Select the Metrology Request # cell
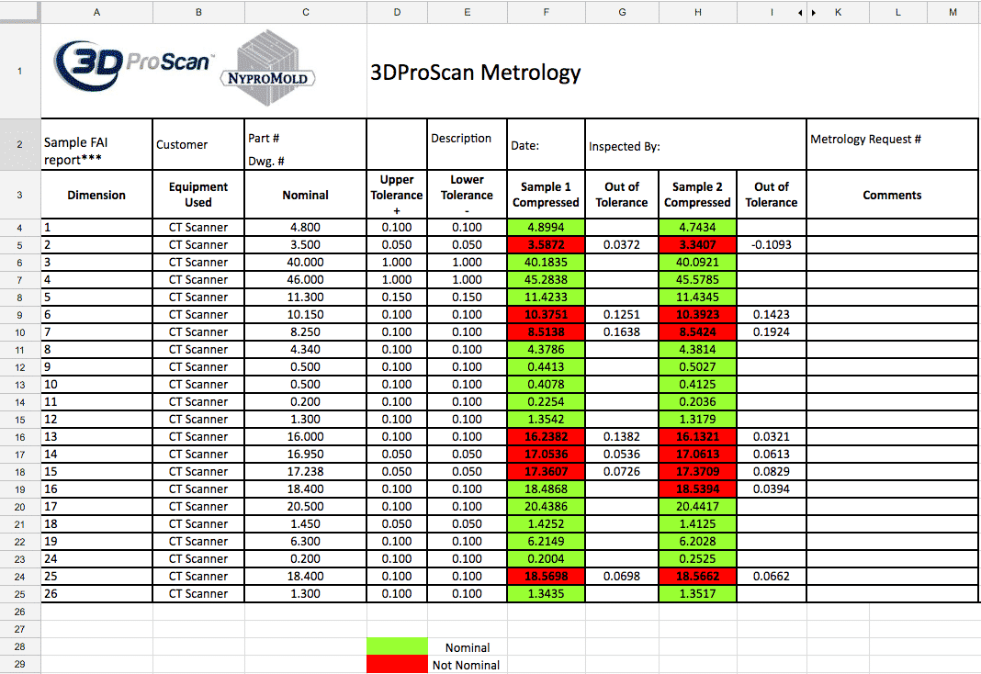The height and width of the screenshot is (674, 981). point(892,144)
